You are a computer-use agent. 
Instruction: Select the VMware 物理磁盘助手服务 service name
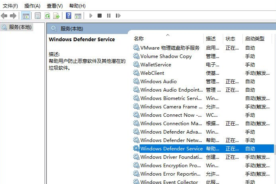(x=170, y=48)
